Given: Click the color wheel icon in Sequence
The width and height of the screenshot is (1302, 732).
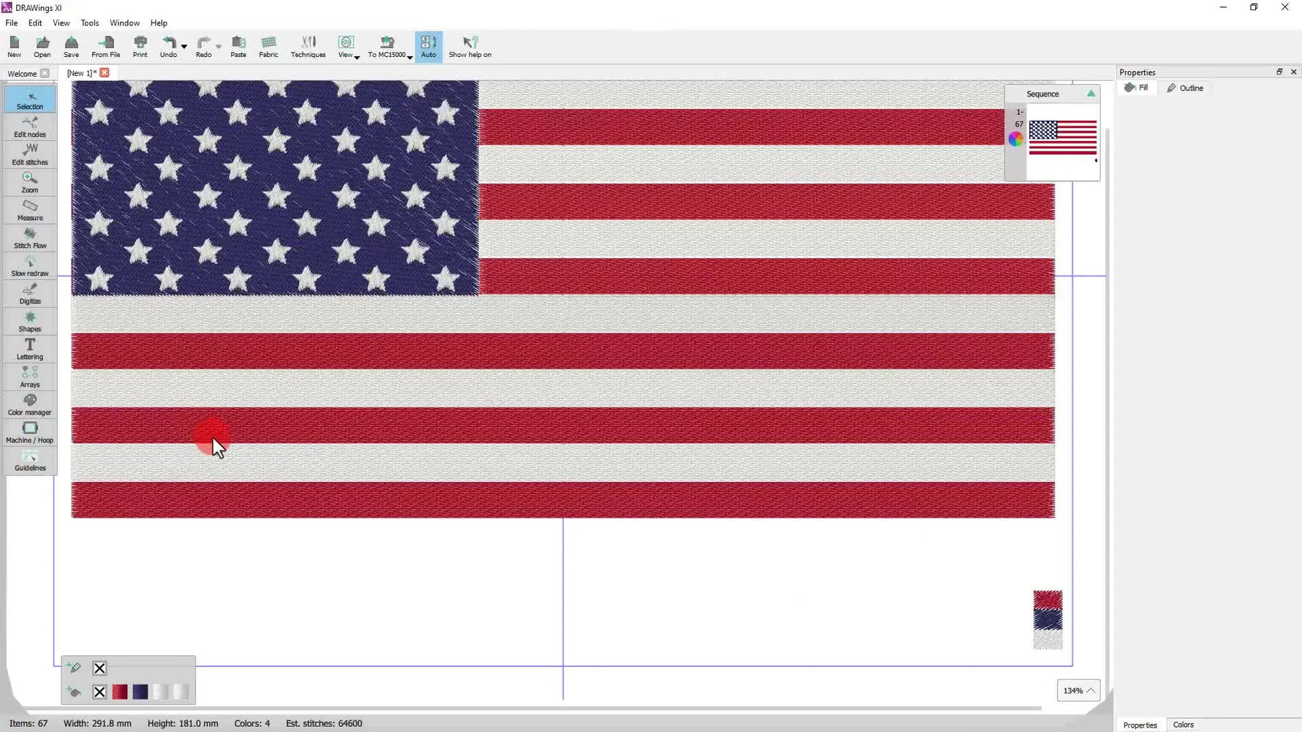Looking at the screenshot, I should click(1016, 139).
